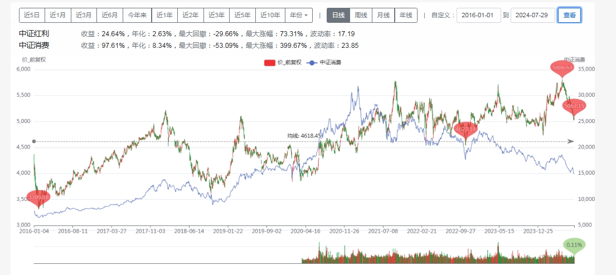
Task: Switch to 月线 monthly view
Action: tap(383, 16)
